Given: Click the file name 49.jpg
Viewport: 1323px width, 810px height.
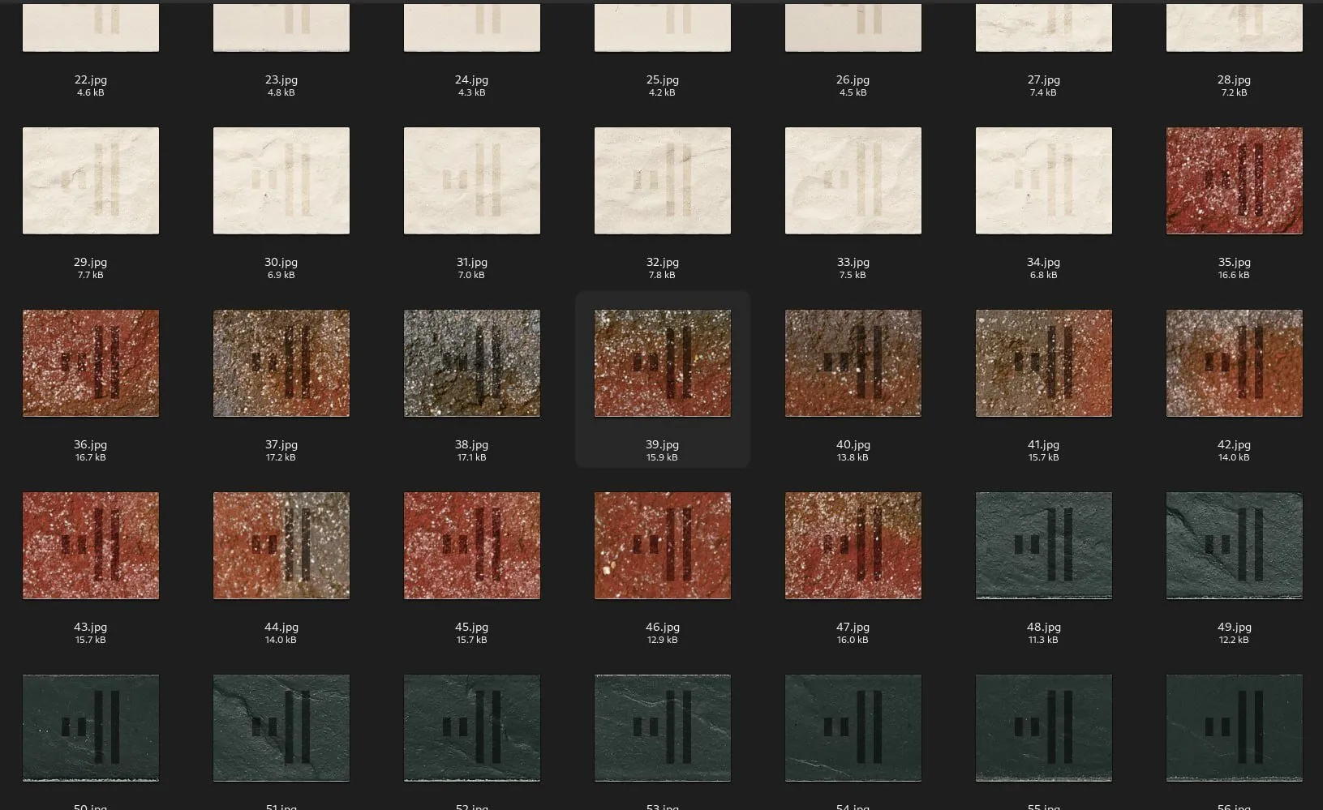Looking at the screenshot, I should click(x=1235, y=627).
